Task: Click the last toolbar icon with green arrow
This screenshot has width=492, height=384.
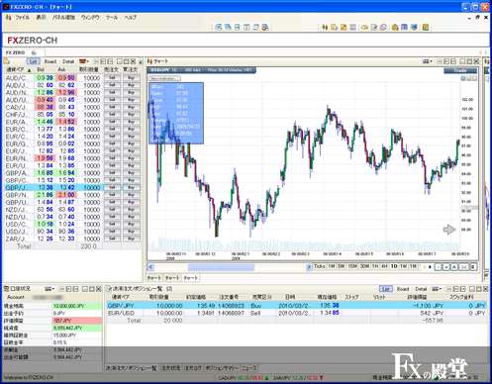Action: (x=426, y=27)
